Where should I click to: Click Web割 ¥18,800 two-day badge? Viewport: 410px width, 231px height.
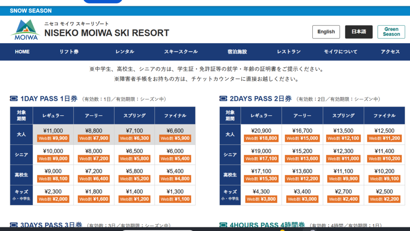[261, 138]
